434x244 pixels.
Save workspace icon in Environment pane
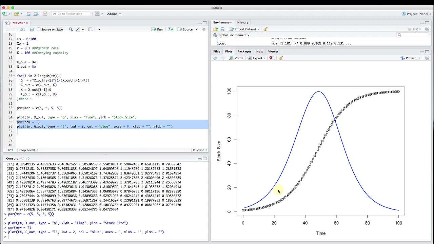point(222,29)
